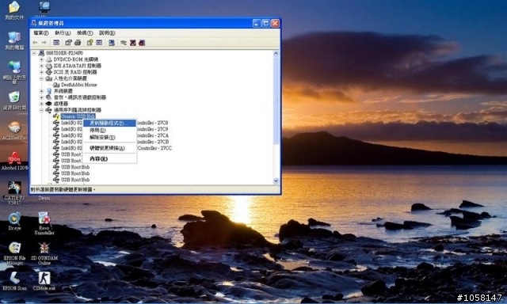Expand the 處理器 node

41,104
